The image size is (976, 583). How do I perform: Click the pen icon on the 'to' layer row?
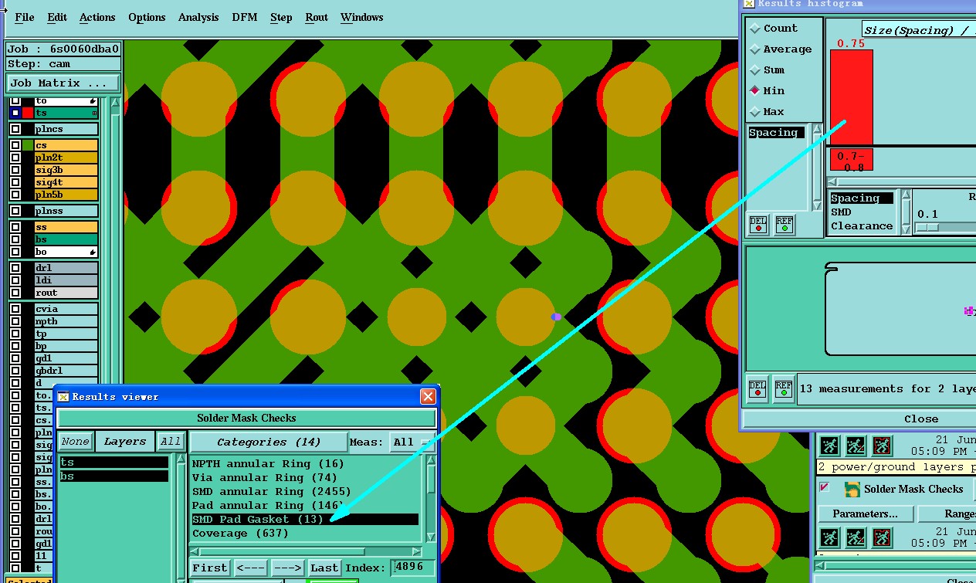(x=93, y=100)
